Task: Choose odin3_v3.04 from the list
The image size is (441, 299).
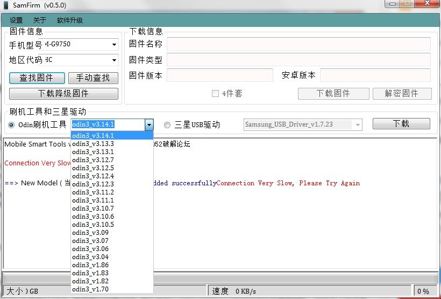Action: pos(112,257)
